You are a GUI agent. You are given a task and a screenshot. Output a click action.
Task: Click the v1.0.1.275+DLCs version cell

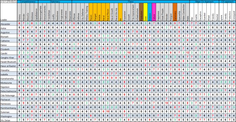click(8, 1)
